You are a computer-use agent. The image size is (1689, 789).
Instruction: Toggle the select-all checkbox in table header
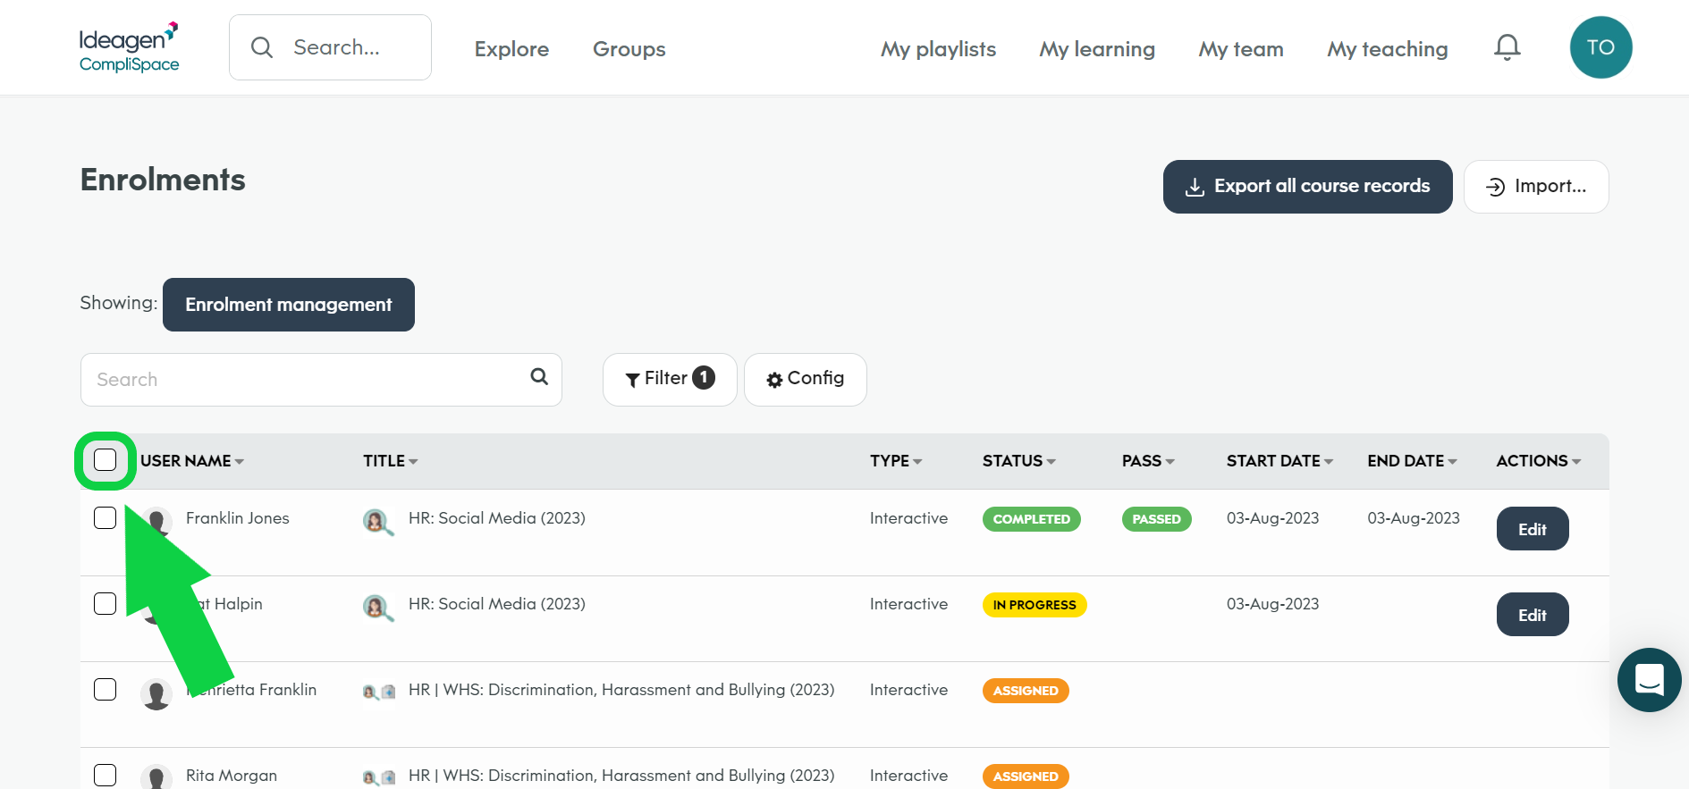[106, 460]
